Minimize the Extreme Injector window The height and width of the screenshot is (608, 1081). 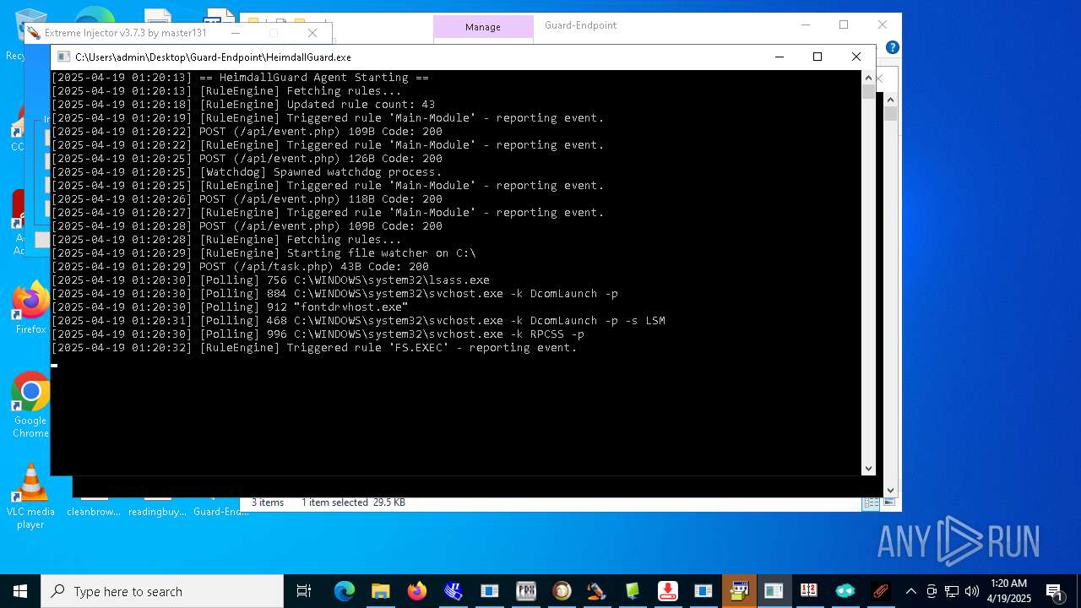click(x=236, y=33)
